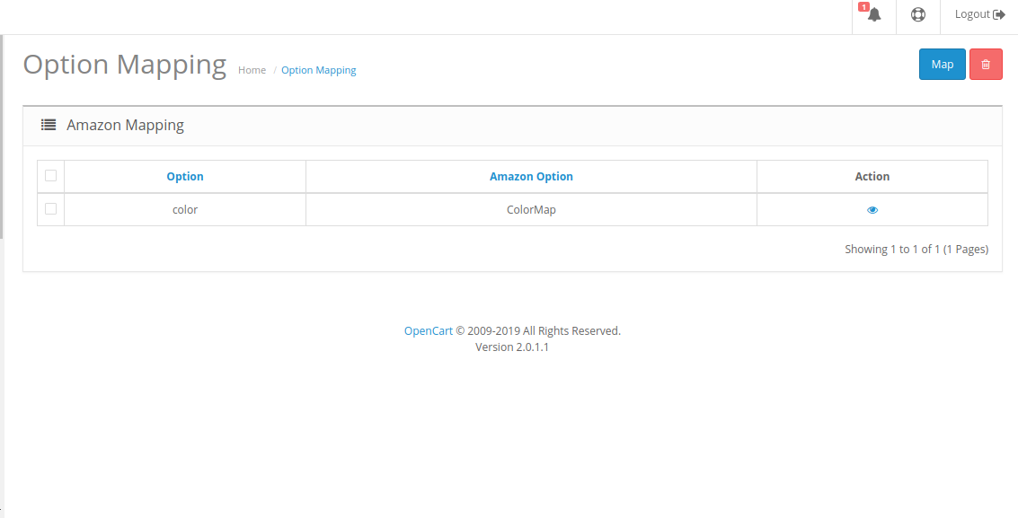Click the blue Map button
Screen dimensions: 1018x518
coord(942,65)
